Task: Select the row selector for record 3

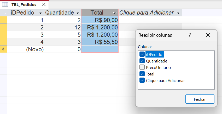Action: pyautogui.click(x=3, y=35)
